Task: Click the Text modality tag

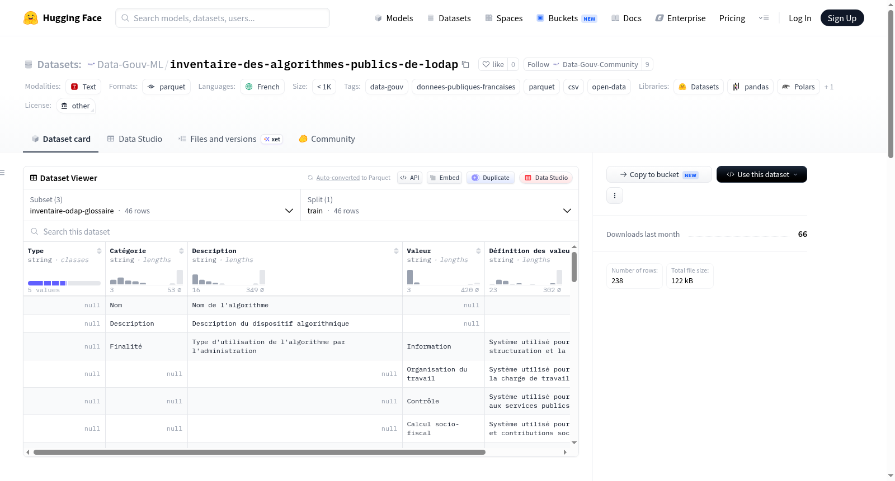Action: point(83,87)
